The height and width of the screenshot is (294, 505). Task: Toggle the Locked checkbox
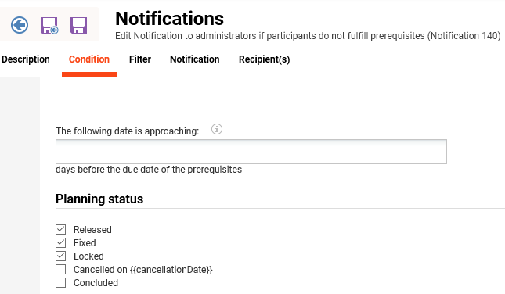tap(60, 256)
